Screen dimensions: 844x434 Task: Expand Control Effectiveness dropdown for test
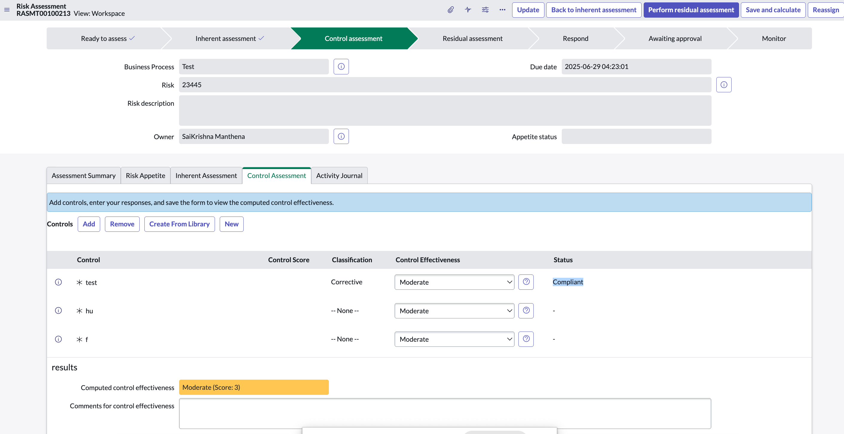pos(454,282)
